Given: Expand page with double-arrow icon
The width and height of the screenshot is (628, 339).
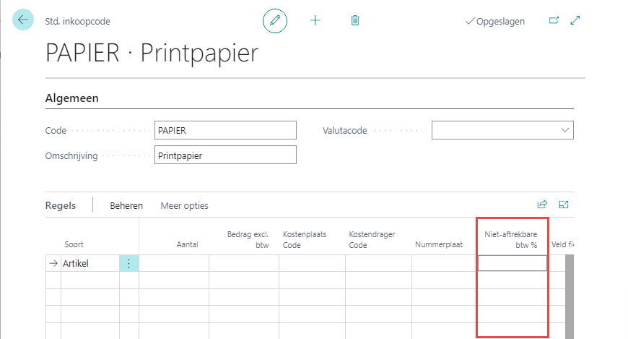Looking at the screenshot, I should [575, 21].
